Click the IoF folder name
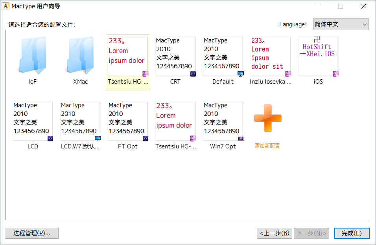The width and height of the screenshot is (376, 245). pos(33,82)
